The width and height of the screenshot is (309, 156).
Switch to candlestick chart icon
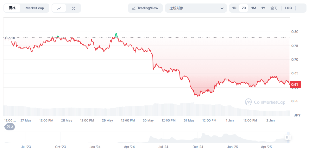pyautogui.click(x=73, y=8)
